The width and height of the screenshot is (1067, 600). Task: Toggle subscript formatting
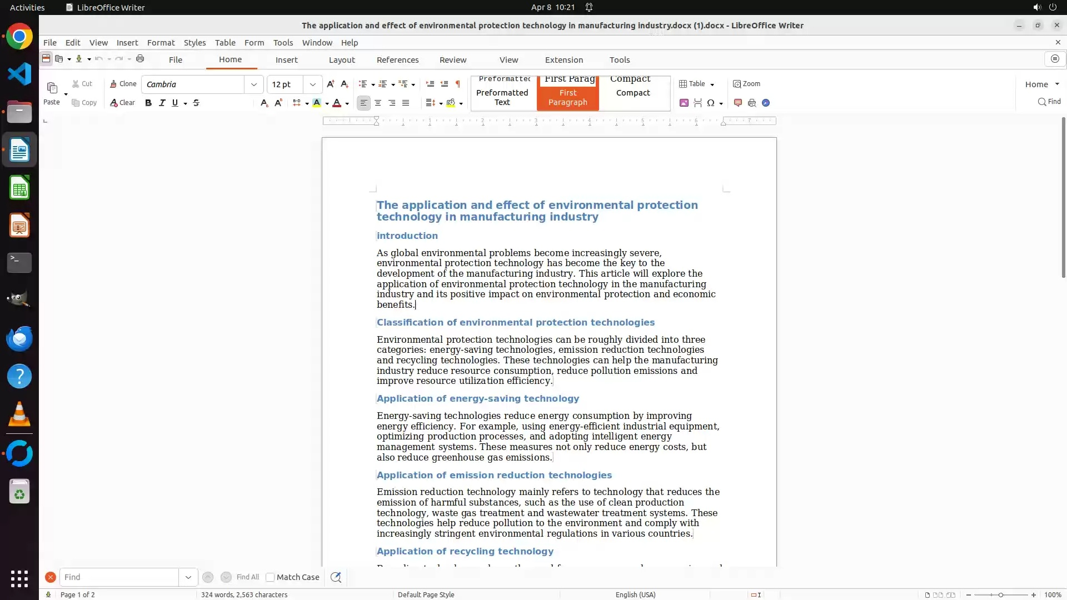(264, 103)
